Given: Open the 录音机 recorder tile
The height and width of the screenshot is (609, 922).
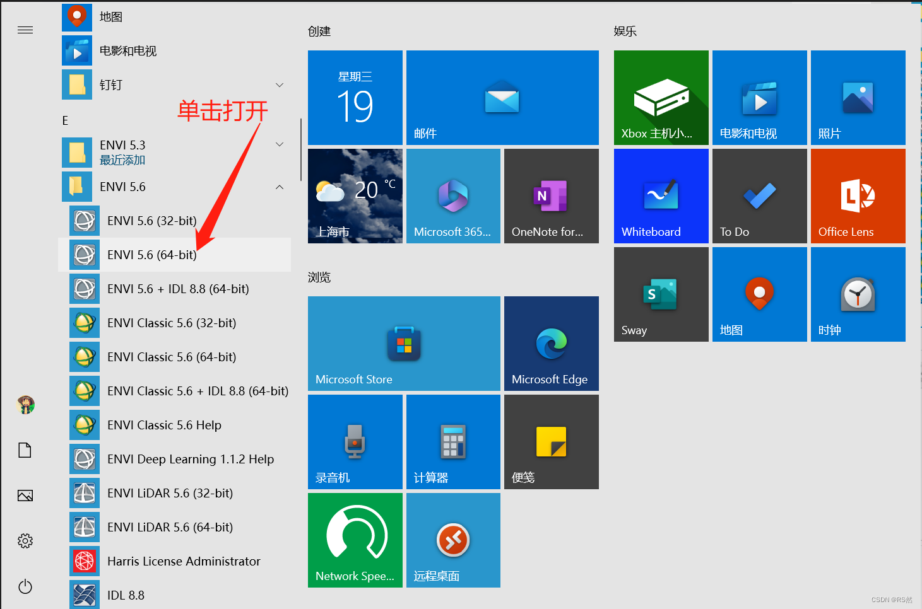Looking at the screenshot, I should 355,442.
